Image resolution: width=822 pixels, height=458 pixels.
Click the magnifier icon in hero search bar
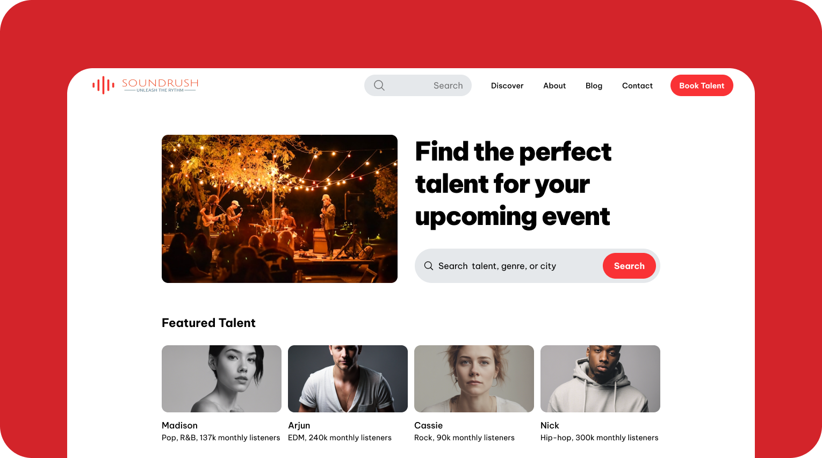point(429,266)
